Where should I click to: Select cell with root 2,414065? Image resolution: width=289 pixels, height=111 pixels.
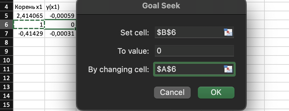coord(29,16)
